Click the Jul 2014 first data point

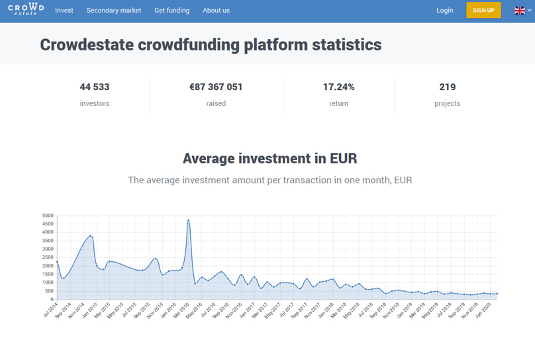pos(57,262)
